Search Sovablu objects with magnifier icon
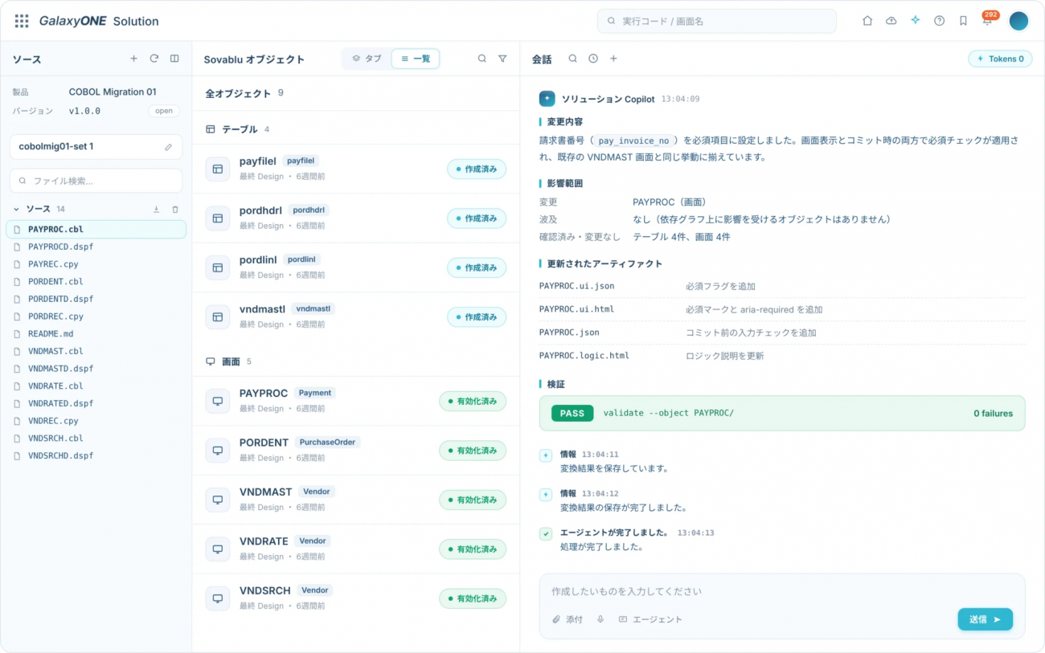The width and height of the screenshot is (1045, 653). (x=482, y=59)
